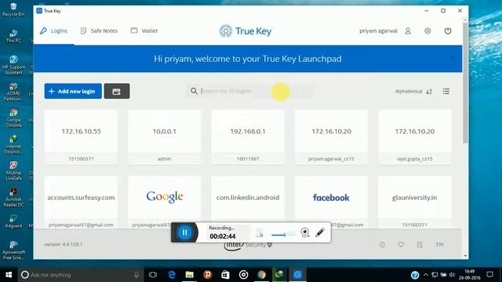Click the info icon in True Key footer
The height and width of the screenshot is (282, 502).
[x=382, y=244]
